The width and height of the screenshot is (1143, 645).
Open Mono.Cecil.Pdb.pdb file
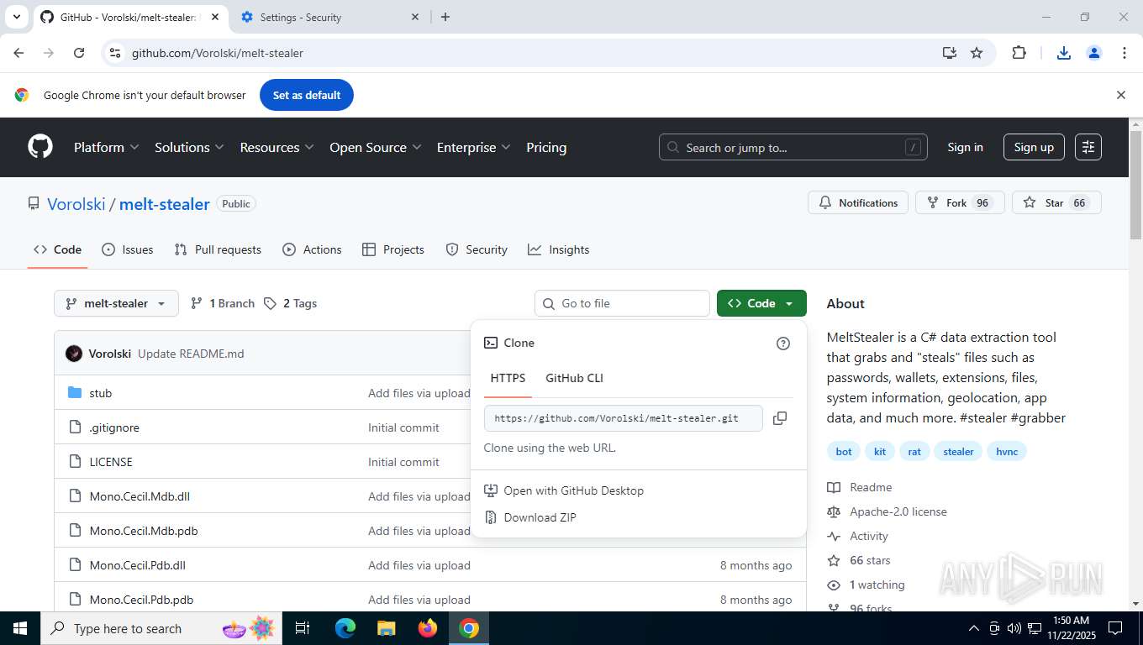141,600
